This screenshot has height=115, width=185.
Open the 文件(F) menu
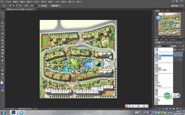coord(8,2)
